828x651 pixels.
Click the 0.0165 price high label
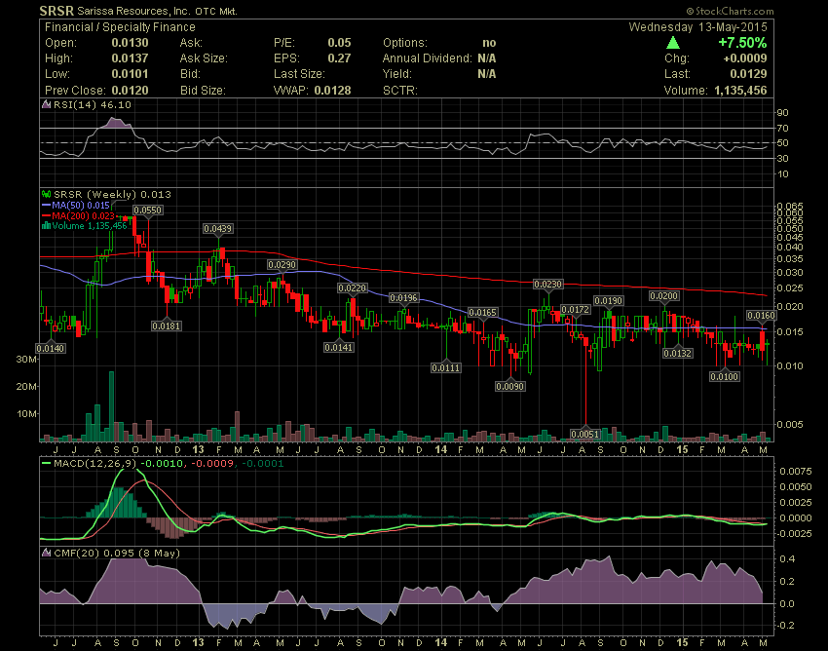pyautogui.click(x=482, y=313)
